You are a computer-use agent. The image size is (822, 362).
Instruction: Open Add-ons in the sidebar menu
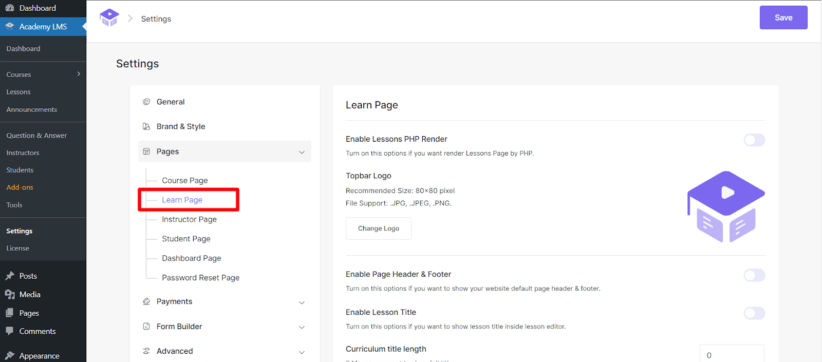coord(20,187)
